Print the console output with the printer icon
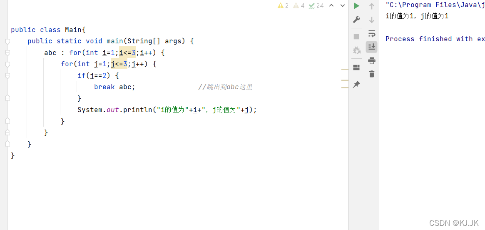The height and width of the screenshot is (230, 485). pos(372,61)
